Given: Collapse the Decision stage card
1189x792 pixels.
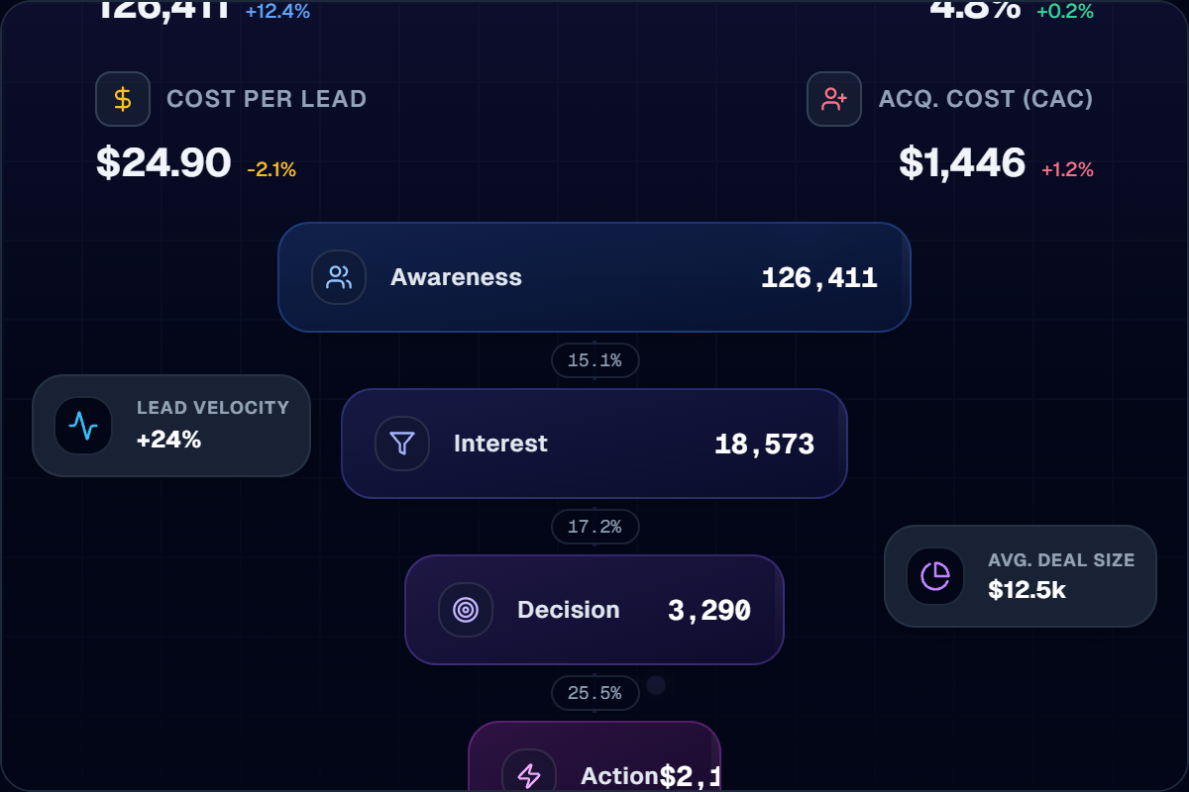Looking at the screenshot, I should click(594, 610).
